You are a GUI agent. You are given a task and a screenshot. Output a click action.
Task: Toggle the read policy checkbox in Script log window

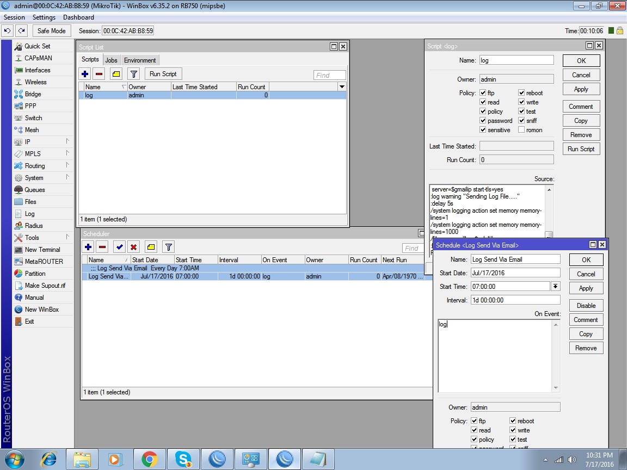point(483,102)
